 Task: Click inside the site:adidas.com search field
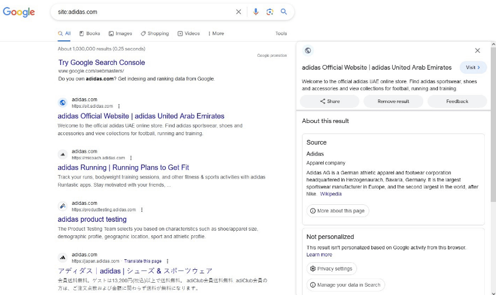coord(141,12)
